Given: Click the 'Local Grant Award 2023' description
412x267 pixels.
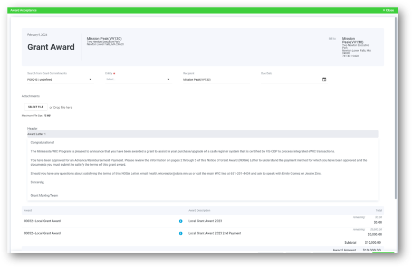Looking at the screenshot, I should 205,221.
